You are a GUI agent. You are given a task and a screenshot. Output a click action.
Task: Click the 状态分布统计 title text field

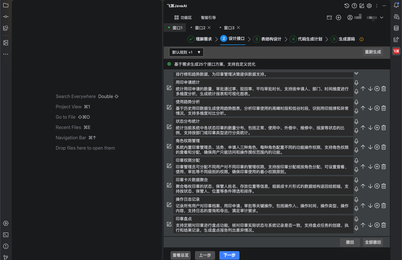point(263,121)
